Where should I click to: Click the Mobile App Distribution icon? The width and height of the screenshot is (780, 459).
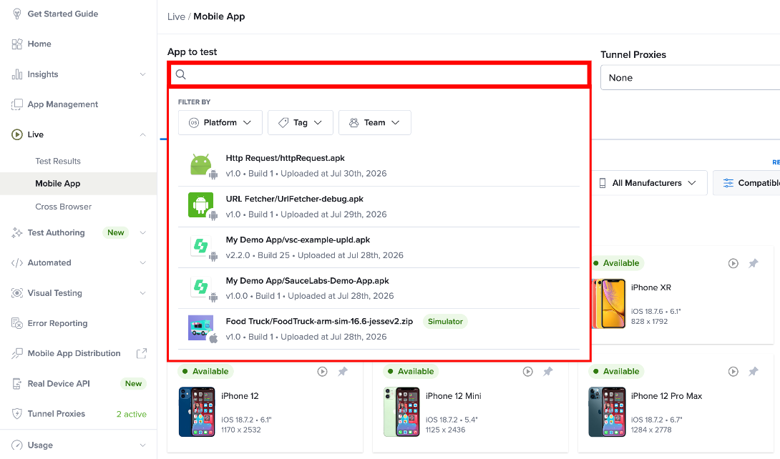(17, 353)
